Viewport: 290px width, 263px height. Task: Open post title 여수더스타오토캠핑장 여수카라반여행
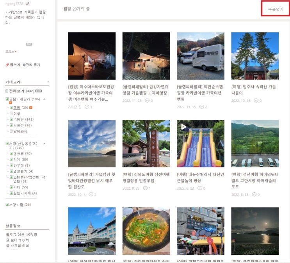click(x=91, y=93)
